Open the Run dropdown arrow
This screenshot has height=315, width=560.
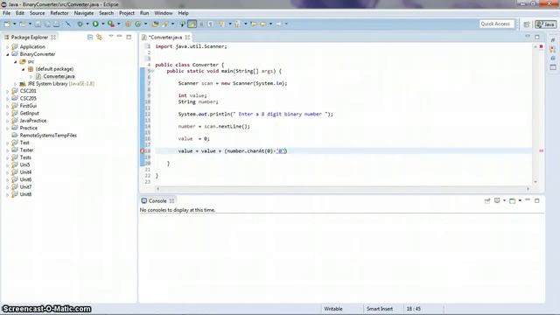(103, 24)
